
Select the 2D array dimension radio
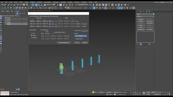pos(42,36)
